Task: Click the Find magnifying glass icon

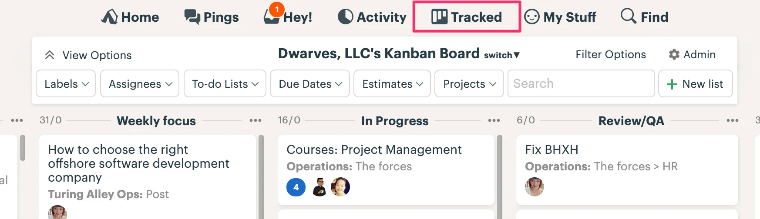Action: (628, 16)
